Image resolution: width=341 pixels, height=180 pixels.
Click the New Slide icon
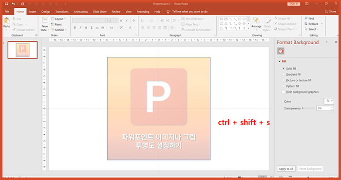tap(45, 20)
